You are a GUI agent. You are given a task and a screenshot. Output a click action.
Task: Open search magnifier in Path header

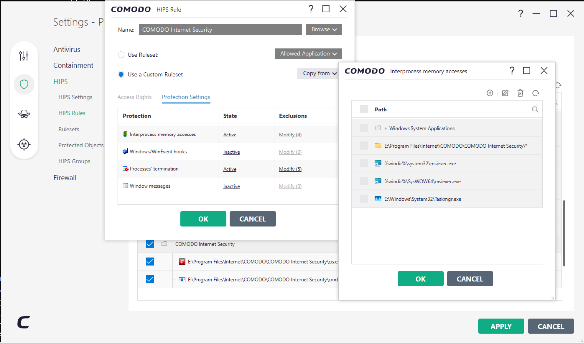click(535, 110)
